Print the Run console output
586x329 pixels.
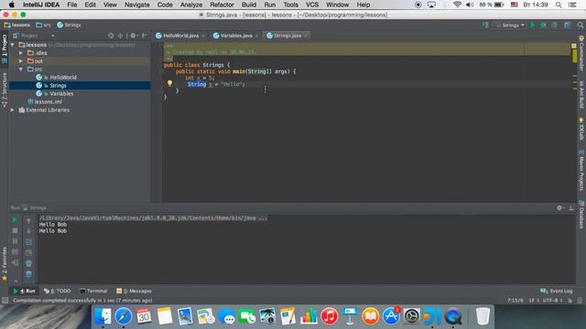28,263
